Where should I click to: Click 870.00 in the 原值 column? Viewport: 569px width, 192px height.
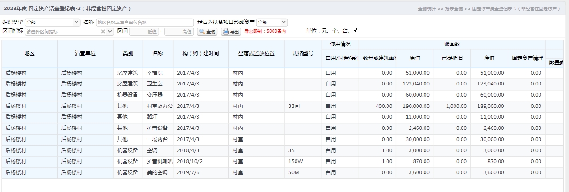tap(415, 161)
